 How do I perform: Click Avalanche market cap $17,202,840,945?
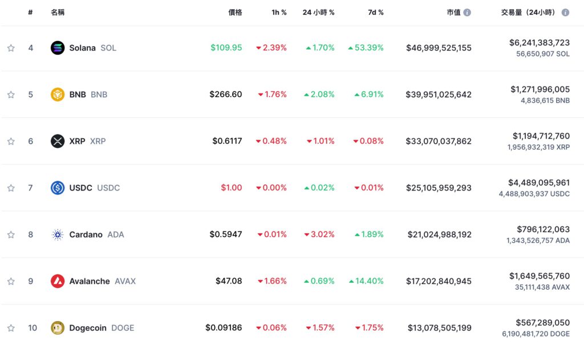[439, 281]
